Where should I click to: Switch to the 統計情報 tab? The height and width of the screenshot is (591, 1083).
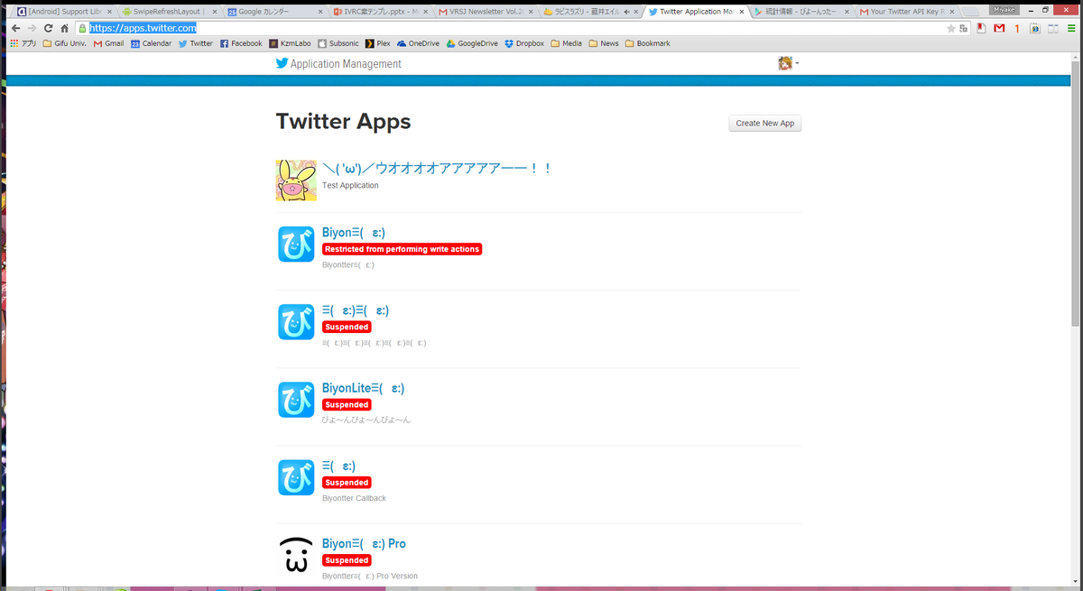tap(801, 12)
